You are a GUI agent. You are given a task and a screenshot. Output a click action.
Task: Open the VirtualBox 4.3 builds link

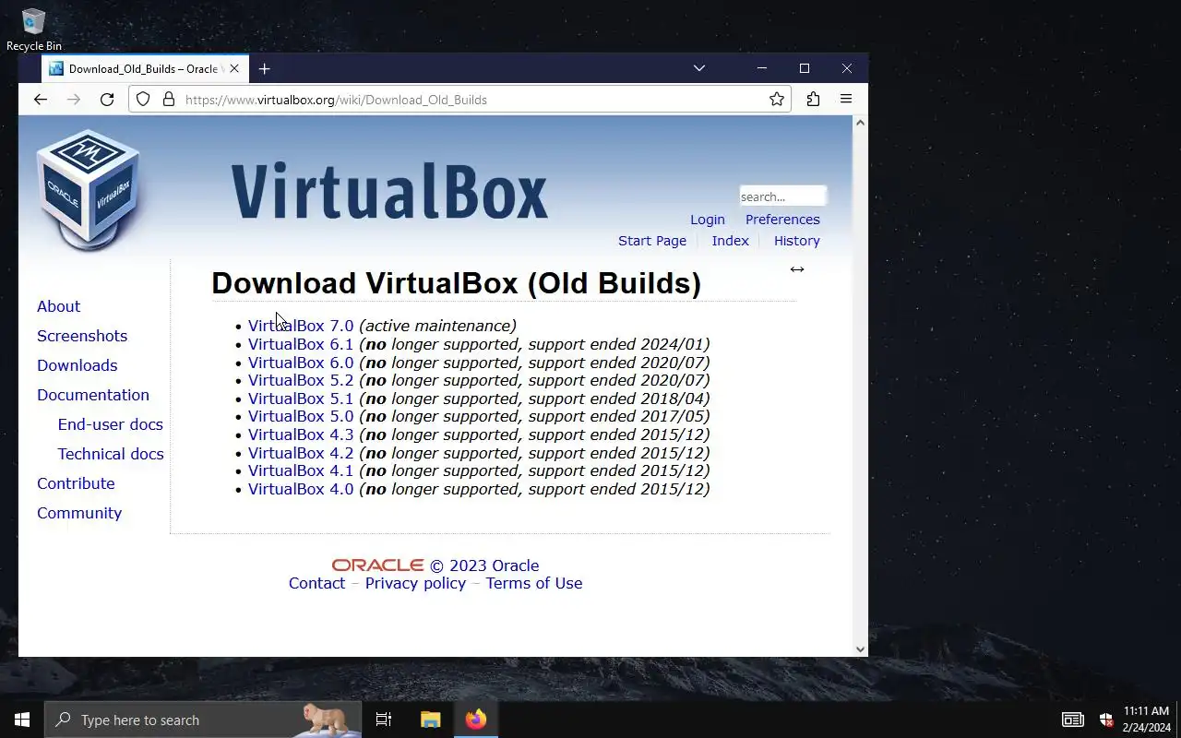coord(301,434)
